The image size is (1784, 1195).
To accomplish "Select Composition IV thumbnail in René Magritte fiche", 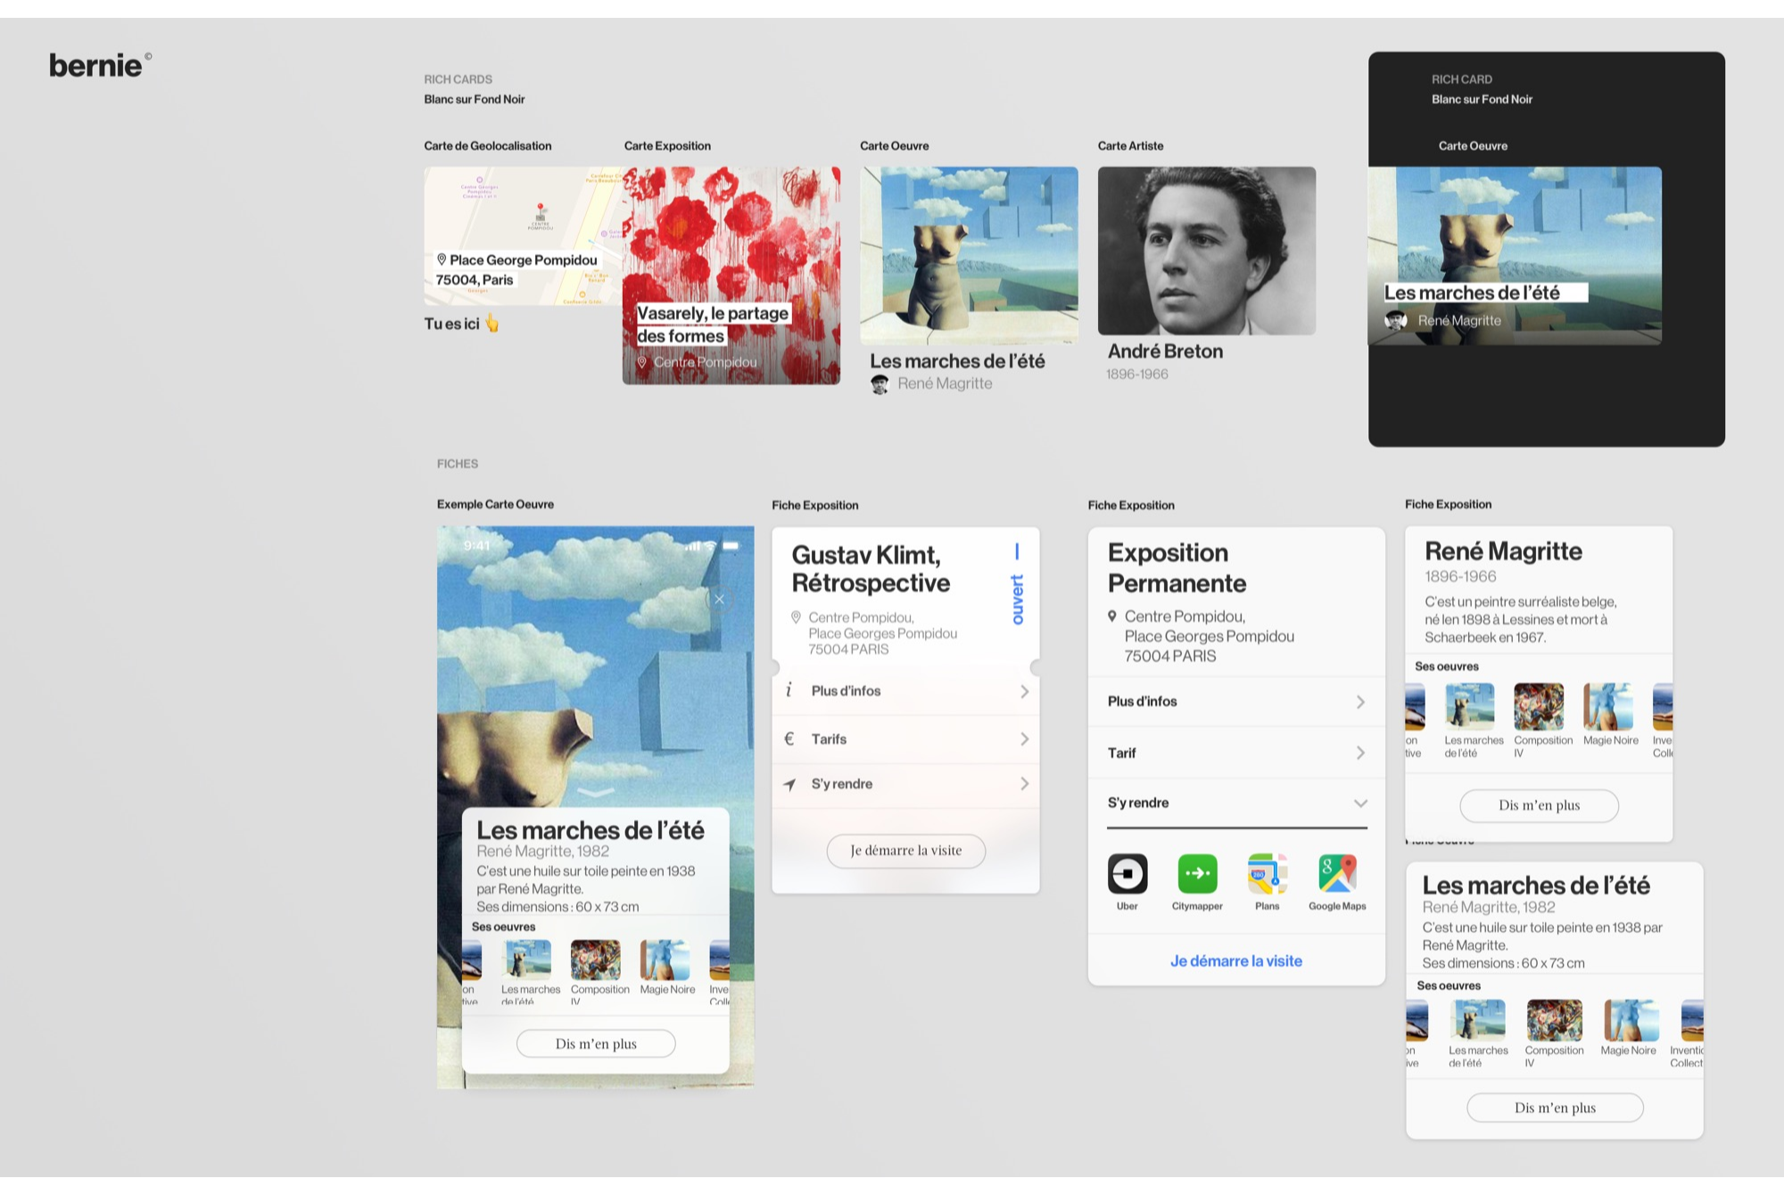I will [x=1539, y=707].
